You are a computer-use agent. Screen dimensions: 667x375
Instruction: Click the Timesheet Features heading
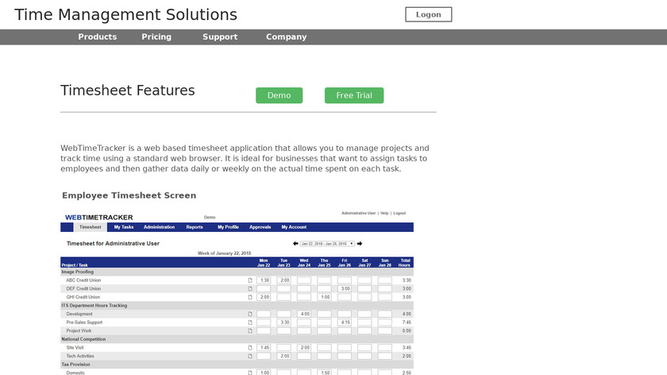[x=128, y=91]
